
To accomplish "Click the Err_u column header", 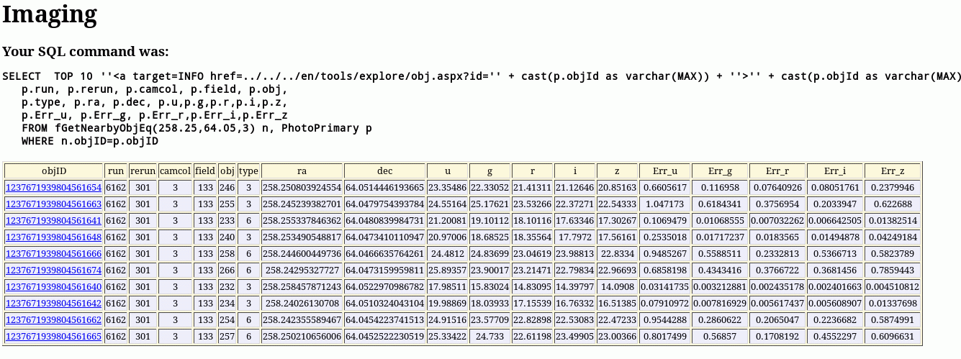I will coord(664,171).
